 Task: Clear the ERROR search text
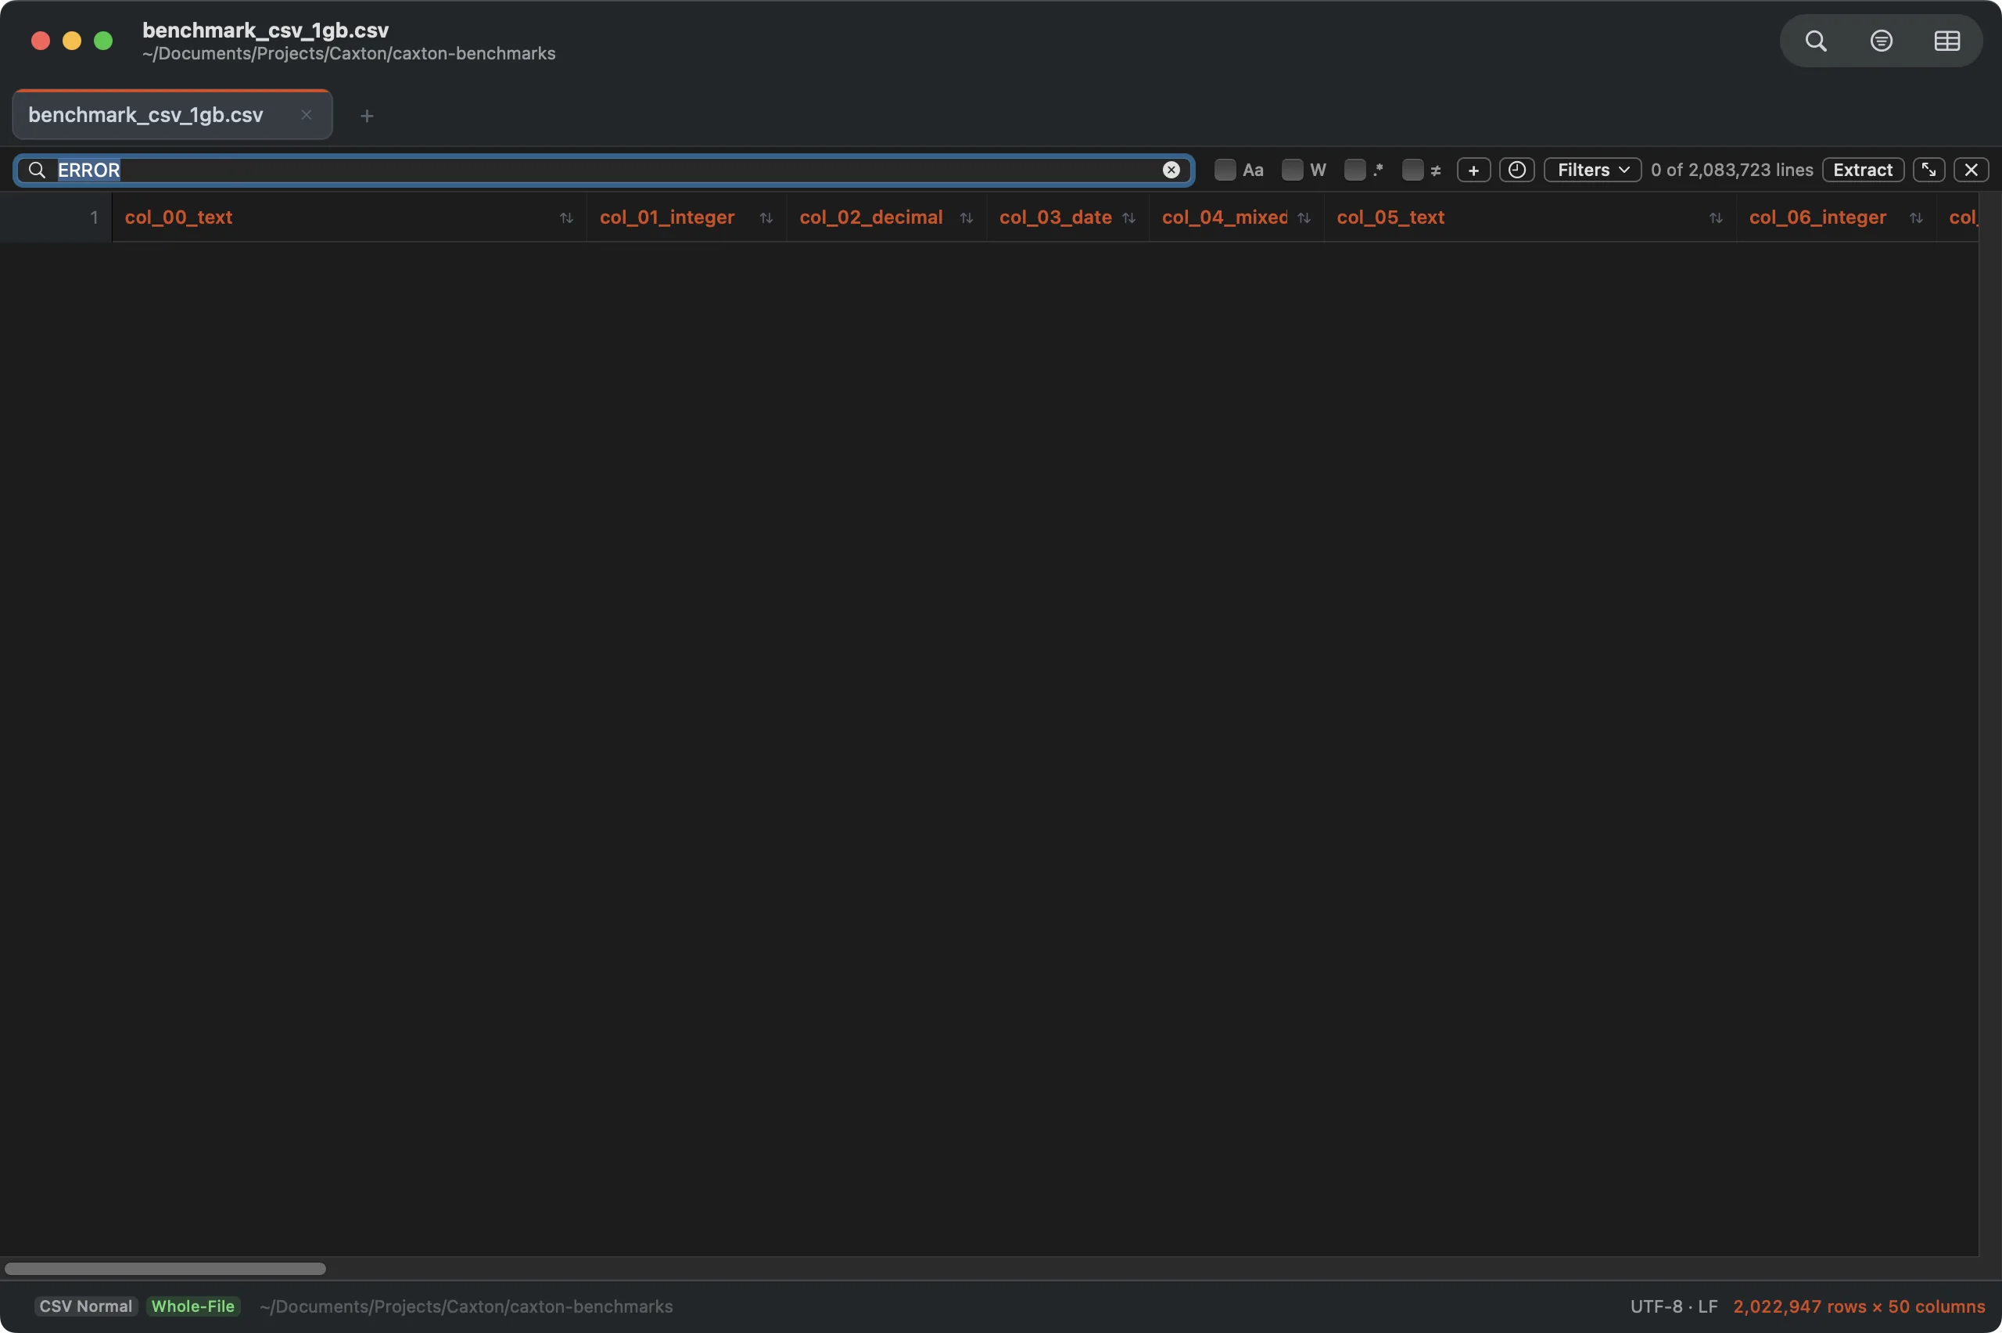pyautogui.click(x=1171, y=170)
